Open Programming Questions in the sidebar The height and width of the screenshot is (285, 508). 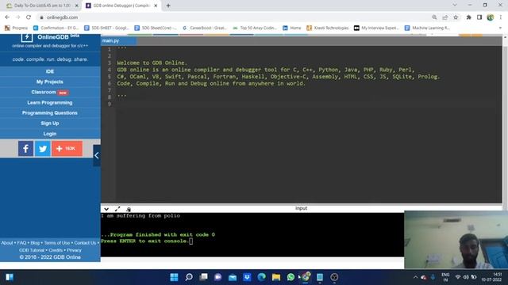pos(50,112)
